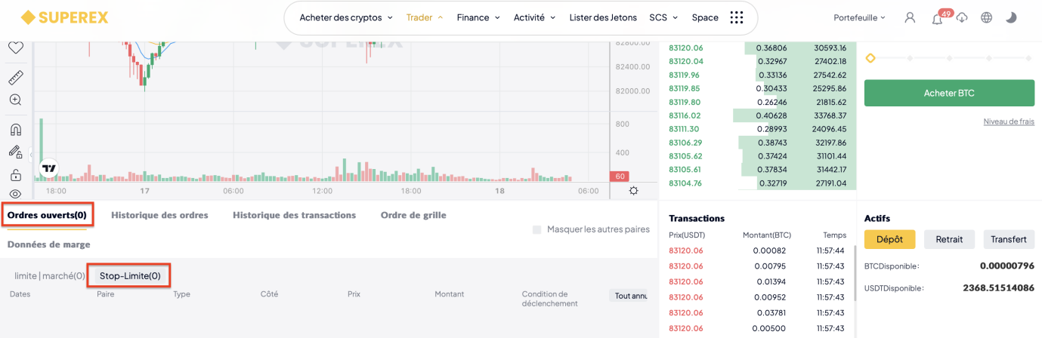Select the Ordres ouverts(0) tab
The height and width of the screenshot is (338, 1042).
coord(47,215)
